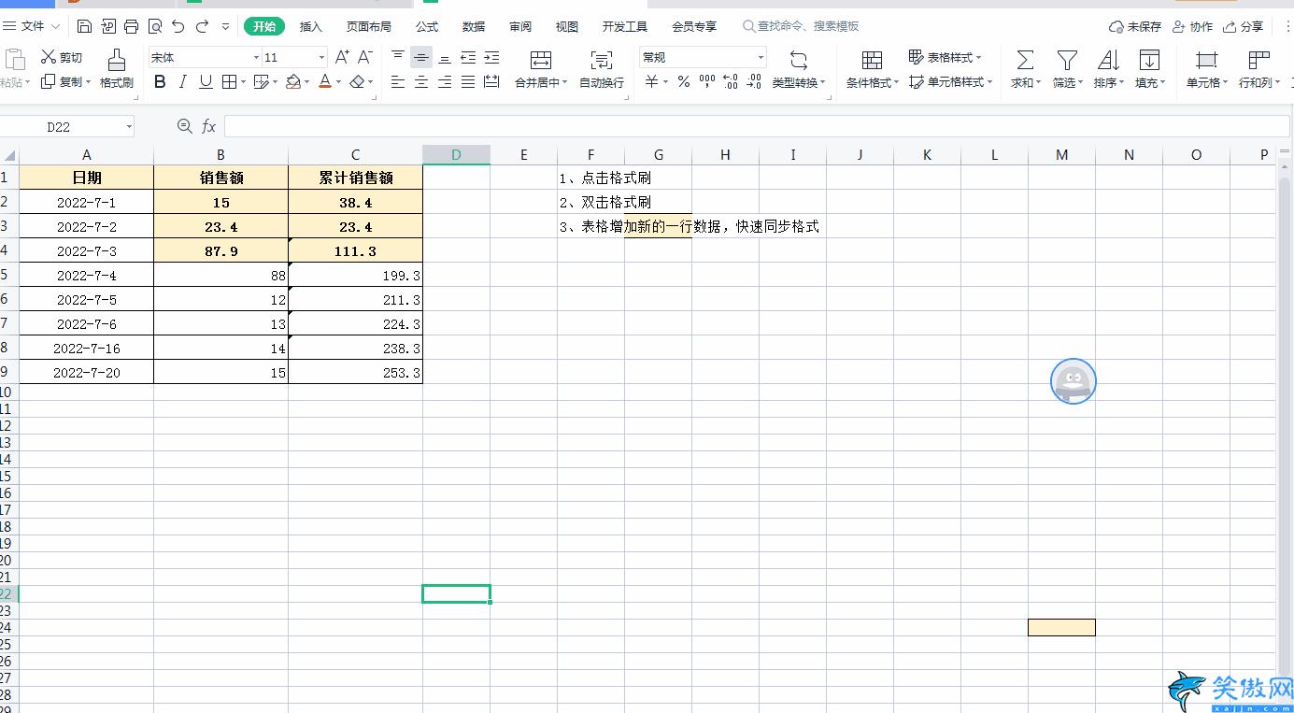This screenshot has height=713, width=1294.
Task: Expand the font color dropdown arrow
Action: (338, 82)
